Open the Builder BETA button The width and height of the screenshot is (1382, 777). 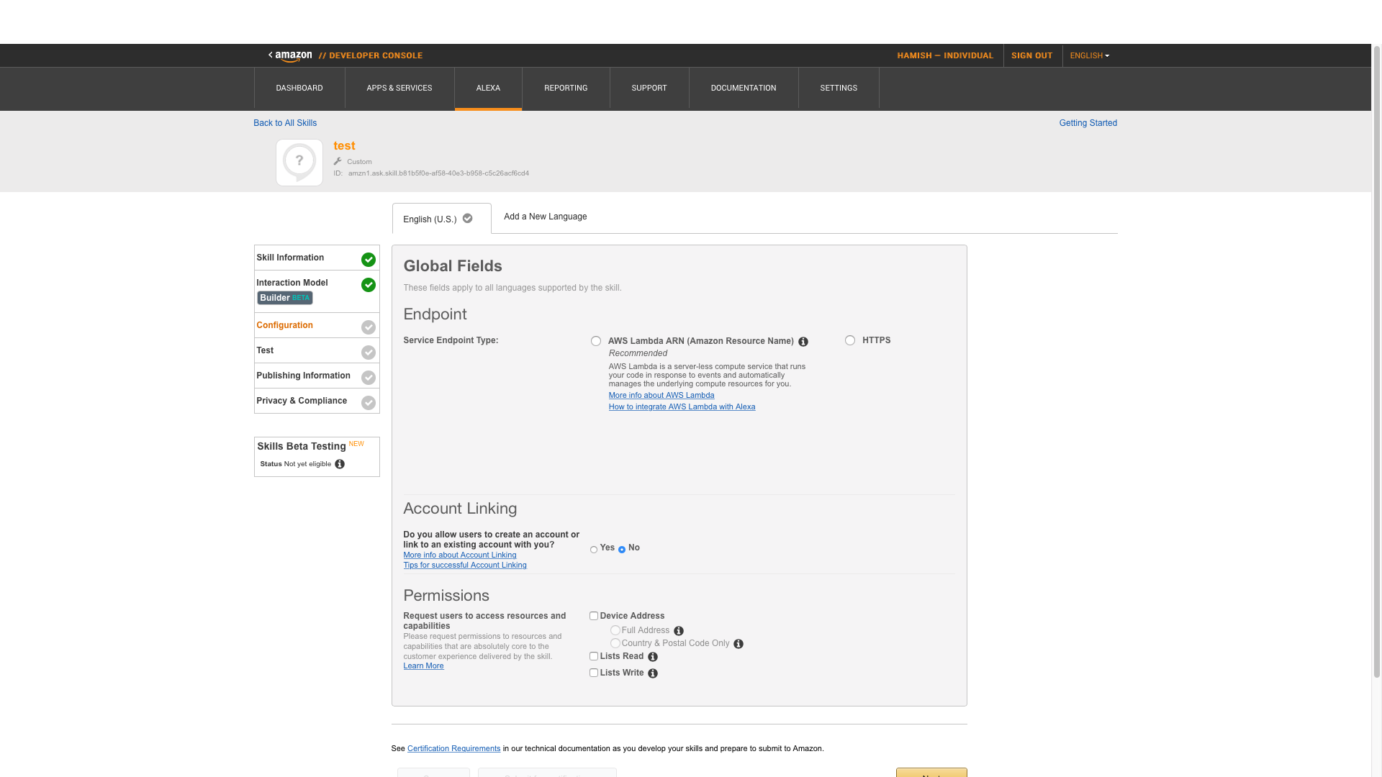(x=285, y=298)
